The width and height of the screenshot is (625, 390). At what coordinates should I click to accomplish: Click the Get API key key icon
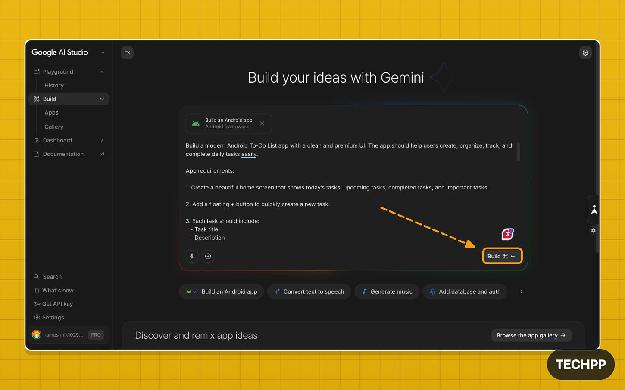point(37,304)
